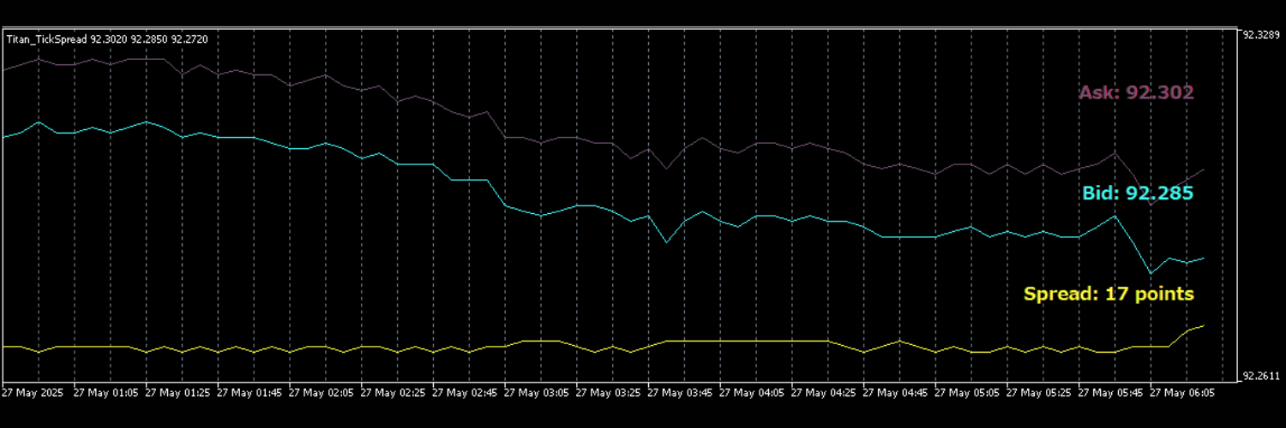Select the 'Ask: 92.302' label
This screenshot has width=1286, height=428.
click(x=1136, y=92)
